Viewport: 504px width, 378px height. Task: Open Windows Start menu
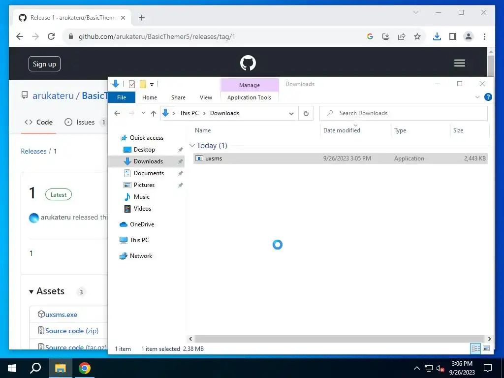(x=12, y=368)
